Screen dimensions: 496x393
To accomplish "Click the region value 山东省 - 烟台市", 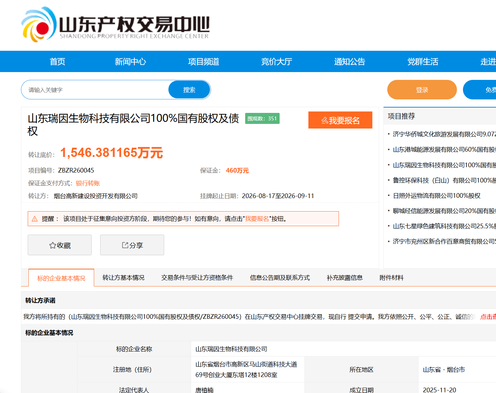I will tap(444, 370).
